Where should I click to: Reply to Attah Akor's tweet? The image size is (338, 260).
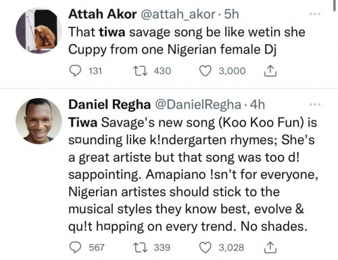(x=75, y=71)
